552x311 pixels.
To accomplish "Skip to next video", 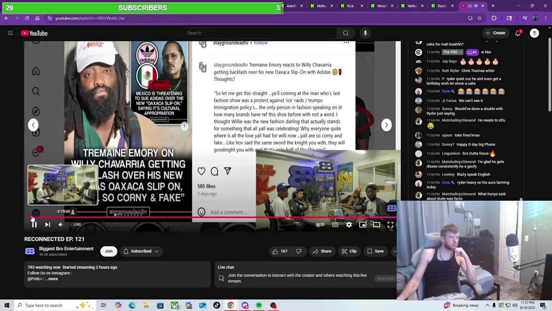I will (x=47, y=225).
